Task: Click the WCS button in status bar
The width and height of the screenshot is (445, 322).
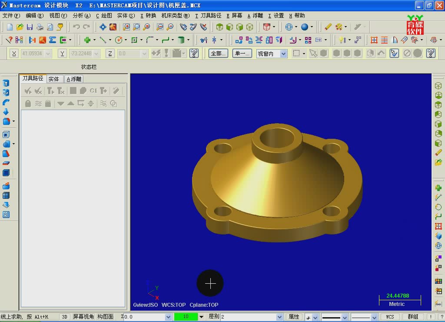Action: point(390,317)
